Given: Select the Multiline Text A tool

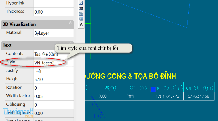Looking at the screenshot, I should (81, 24).
